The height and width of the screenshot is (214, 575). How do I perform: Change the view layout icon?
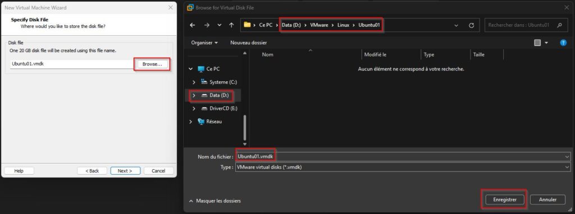point(537,43)
